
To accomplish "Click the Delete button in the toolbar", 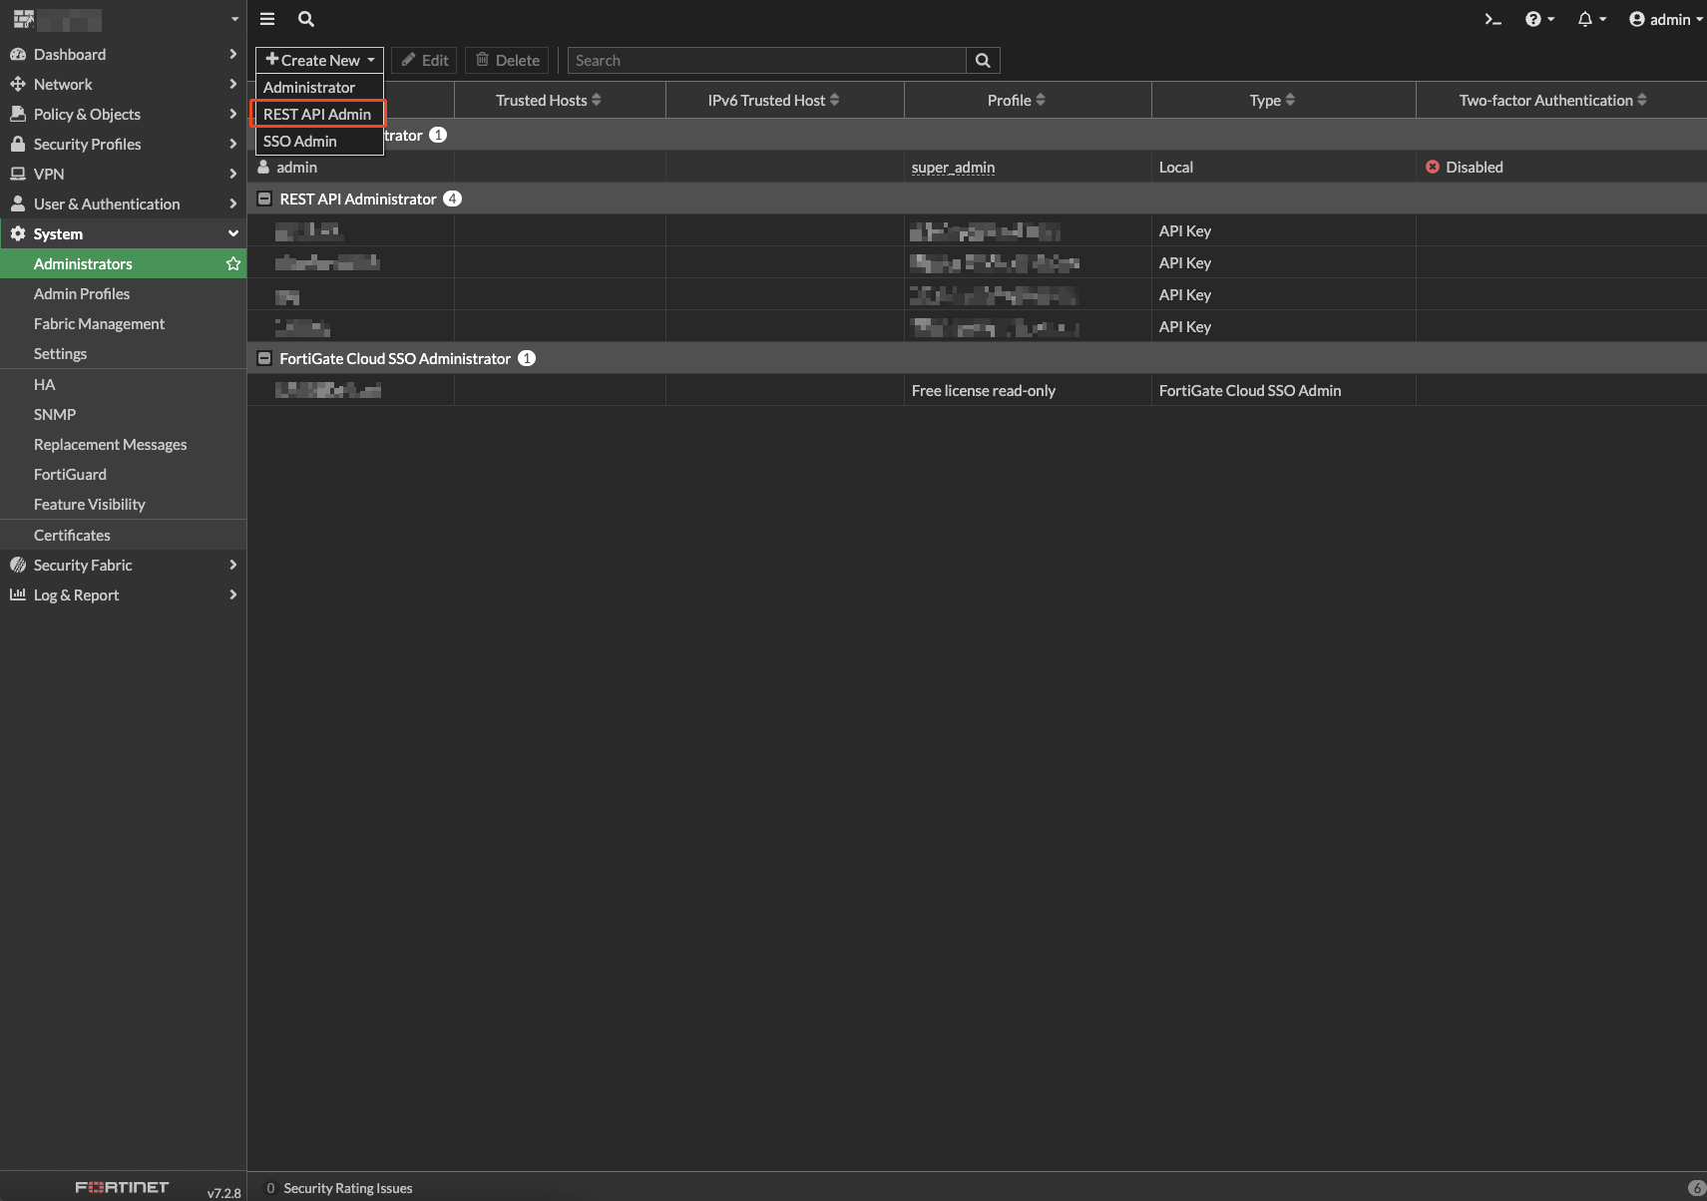I will [507, 60].
